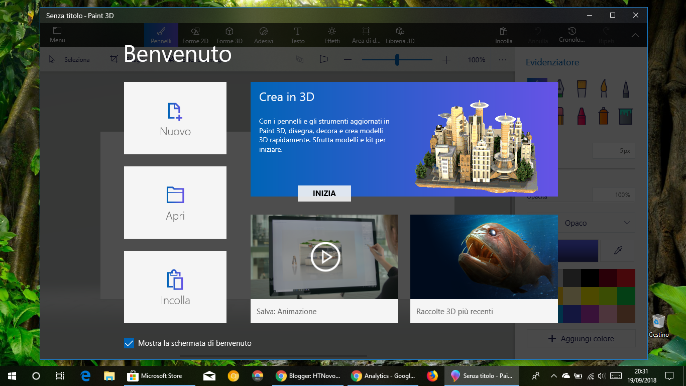Viewport: 686px width, 386px height.
Task: Collapse the top toolbar with chevron
Action: coord(635,35)
